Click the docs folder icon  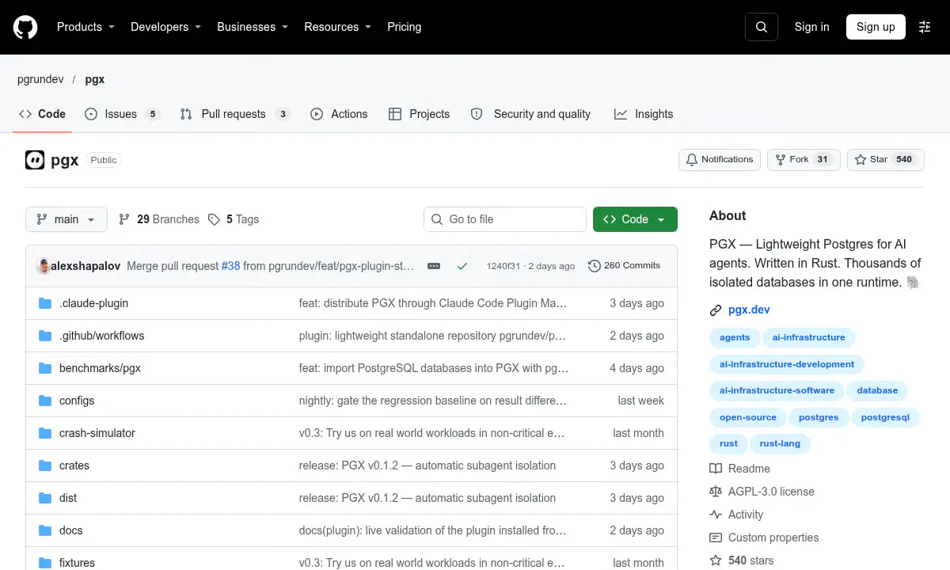click(45, 530)
